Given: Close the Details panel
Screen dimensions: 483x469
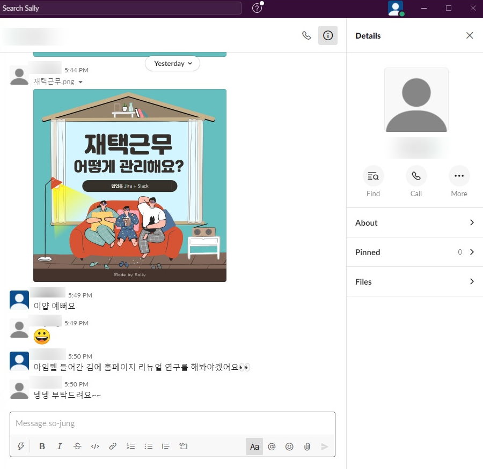Looking at the screenshot, I should 470,35.
